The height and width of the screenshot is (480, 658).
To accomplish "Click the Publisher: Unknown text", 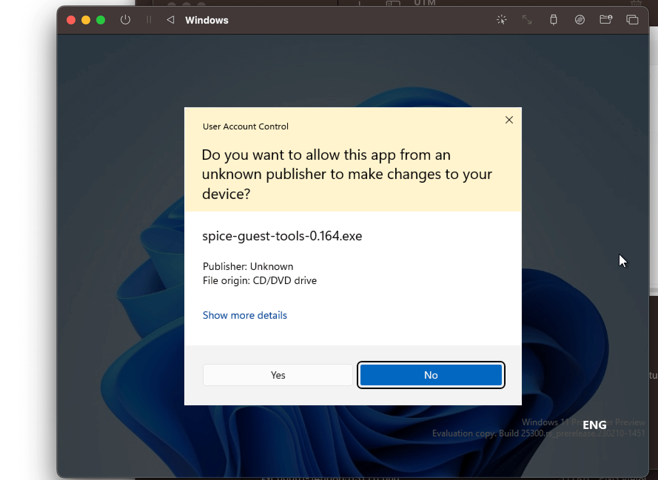I will click(x=248, y=266).
